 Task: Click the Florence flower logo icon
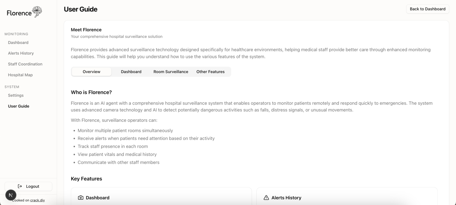37,11
